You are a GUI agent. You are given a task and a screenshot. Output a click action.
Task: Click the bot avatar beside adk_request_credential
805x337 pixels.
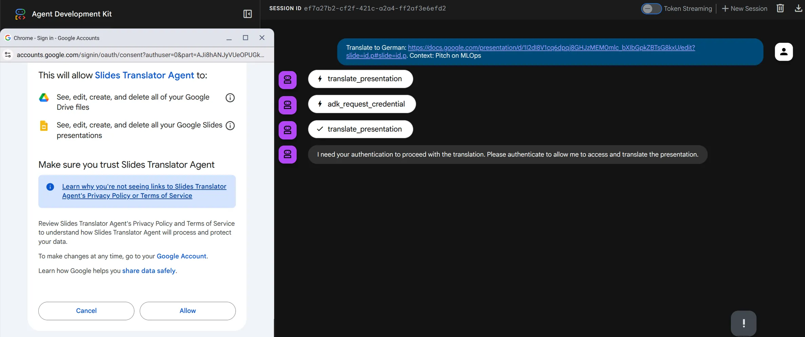(288, 105)
